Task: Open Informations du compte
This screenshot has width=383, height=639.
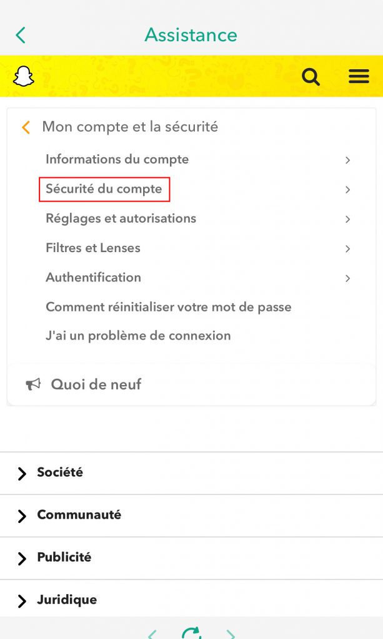Action: click(x=117, y=160)
